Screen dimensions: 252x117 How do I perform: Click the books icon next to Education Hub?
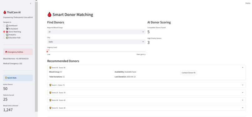tap(7, 38)
